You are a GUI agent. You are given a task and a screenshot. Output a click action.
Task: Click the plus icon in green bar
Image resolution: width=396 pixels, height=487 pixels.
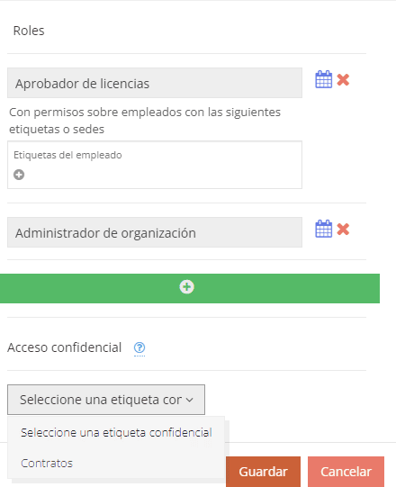pyautogui.click(x=186, y=286)
